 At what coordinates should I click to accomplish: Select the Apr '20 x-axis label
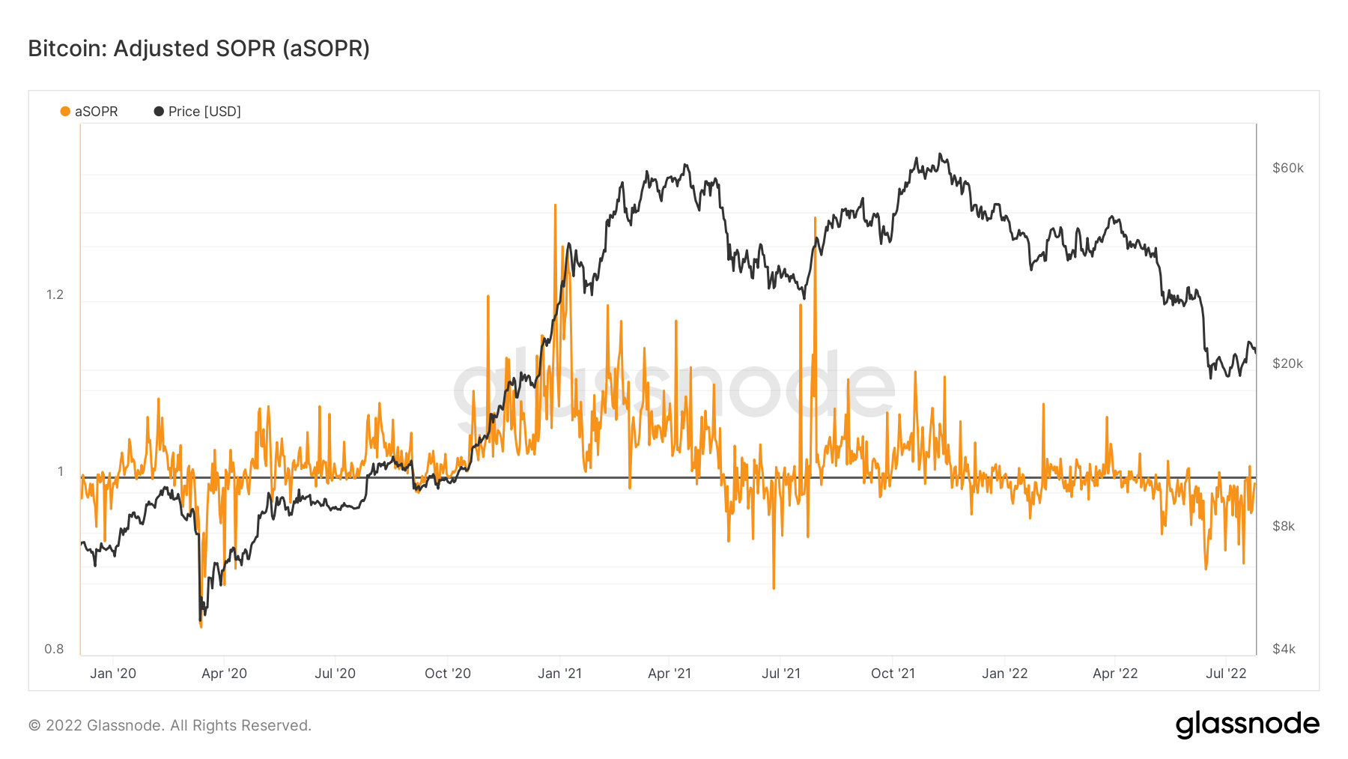click(x=224, y=674)
